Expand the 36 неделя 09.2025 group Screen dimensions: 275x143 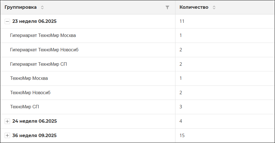click(7, 135)
